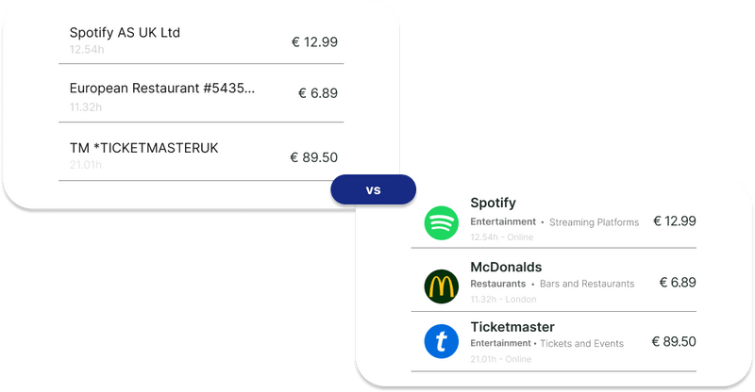755x392 pixels.
Task: Click the € 89.50 amount for TM *TICKETMASTERUK
Action: [313, 157]
